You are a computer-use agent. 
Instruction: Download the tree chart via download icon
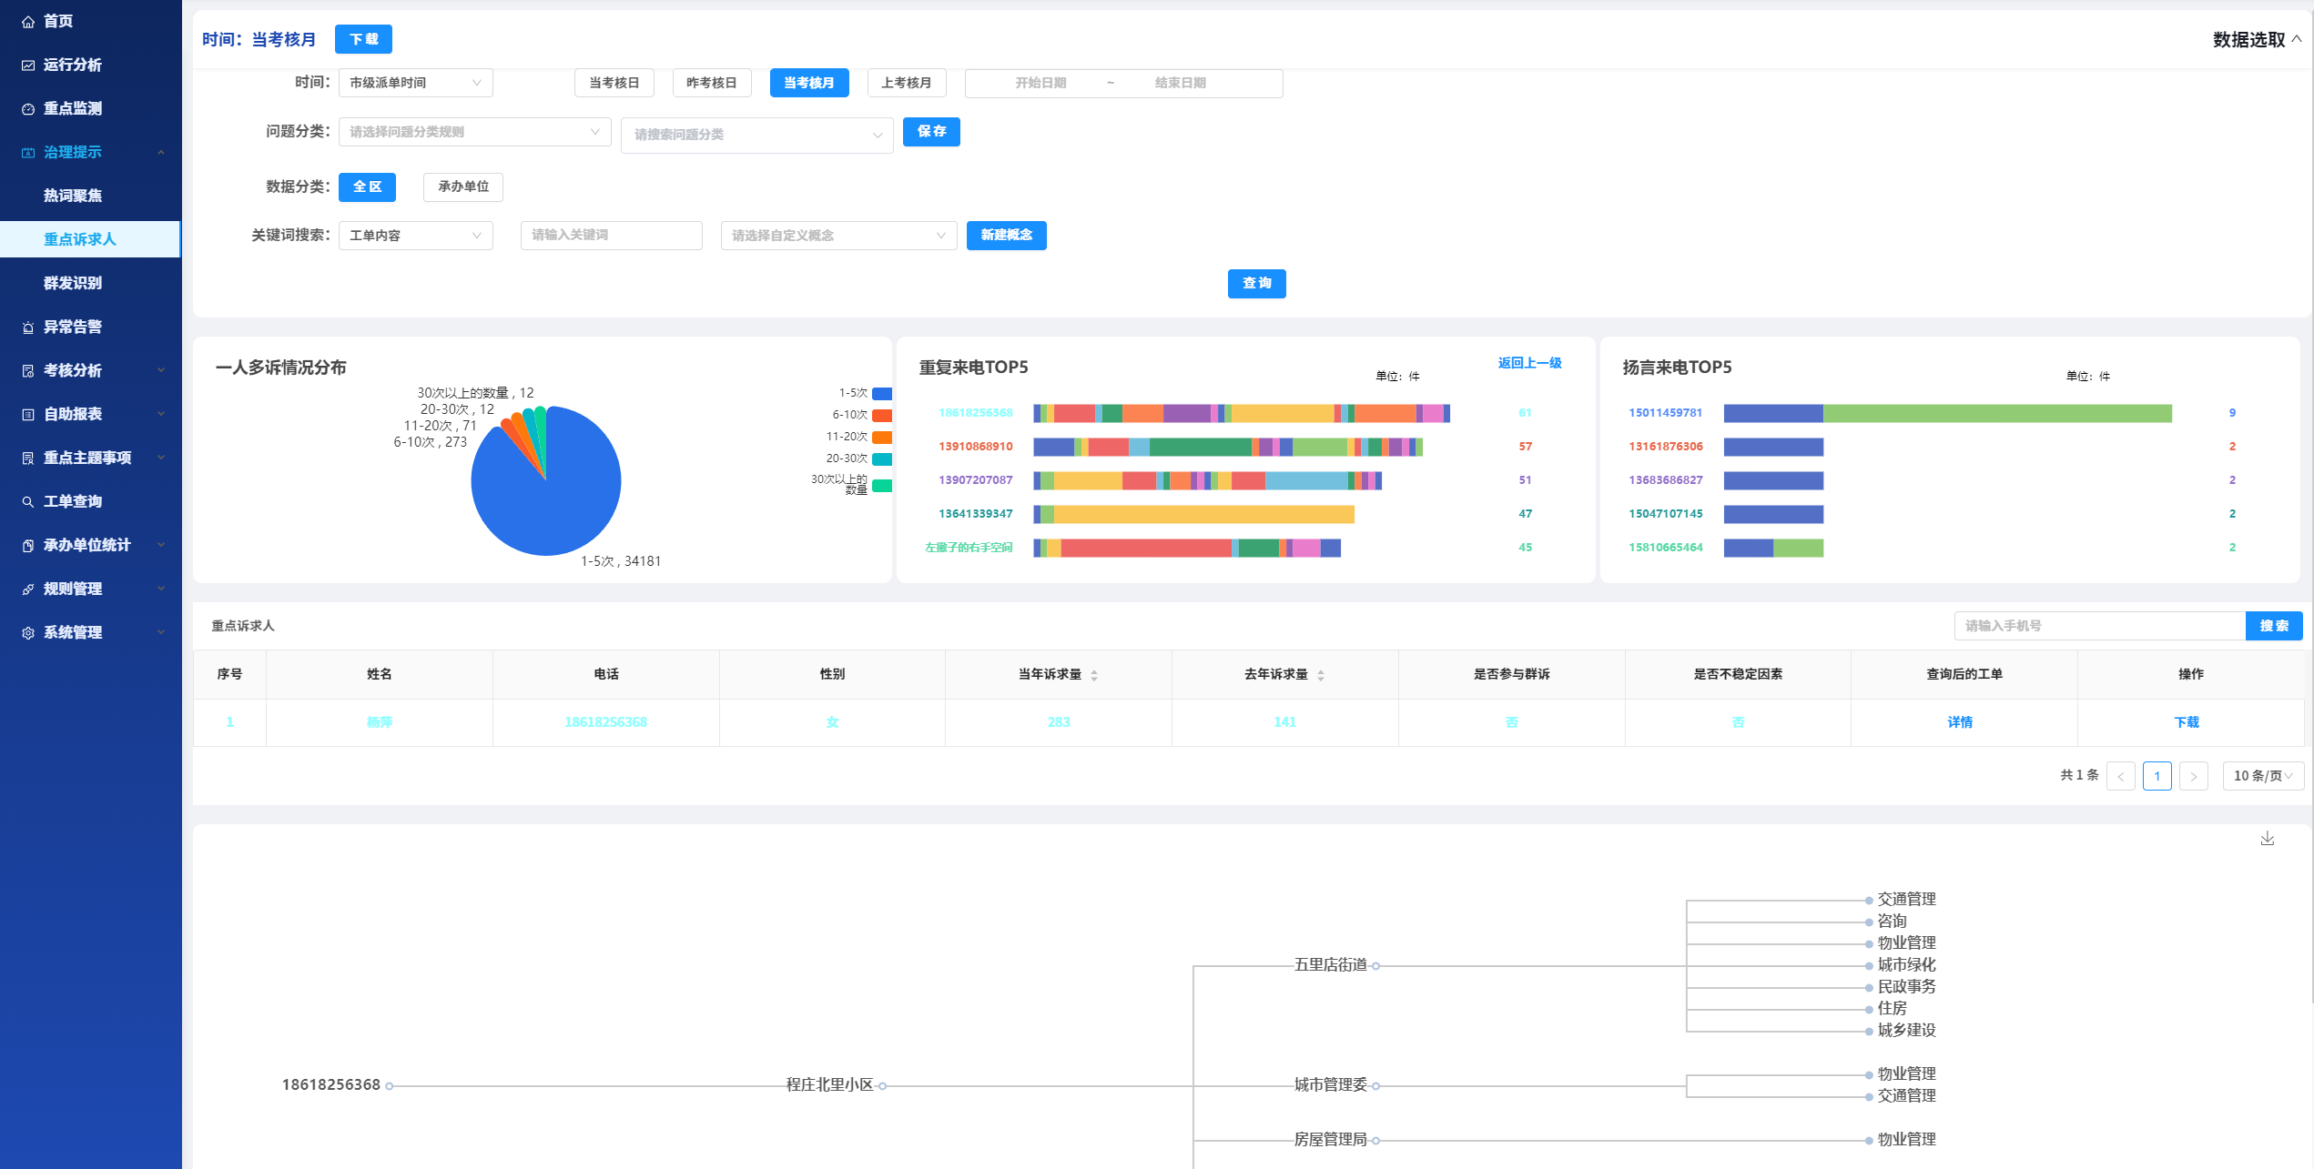tap(2267, 839)
